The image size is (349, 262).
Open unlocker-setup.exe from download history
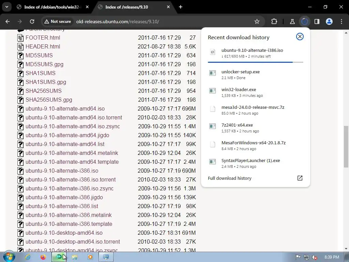pyautogui.click(x=255, y=75)
